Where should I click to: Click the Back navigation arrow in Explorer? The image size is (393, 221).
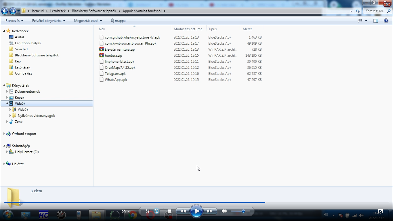tap(5, 11)
